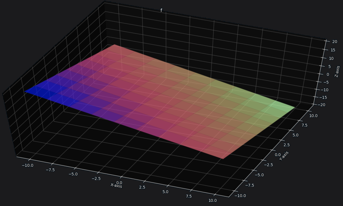Pick the Y-axis tick label 7.5

click(304, 125)
